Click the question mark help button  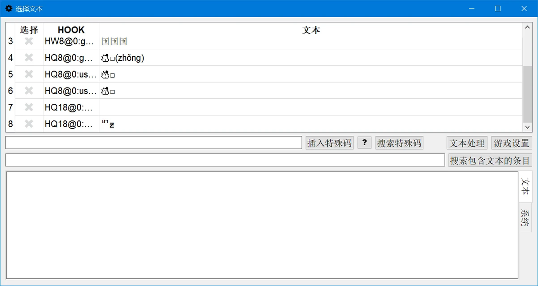pyautogui.click(x=364, y=142)
